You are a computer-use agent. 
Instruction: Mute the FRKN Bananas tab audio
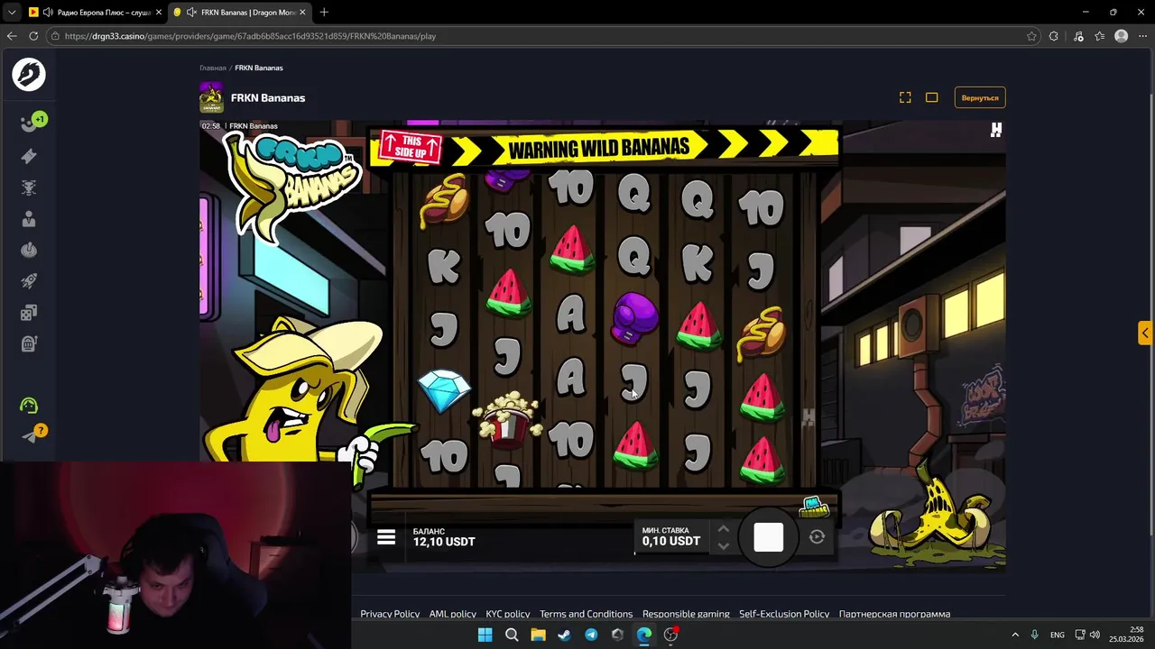[191, 13]
